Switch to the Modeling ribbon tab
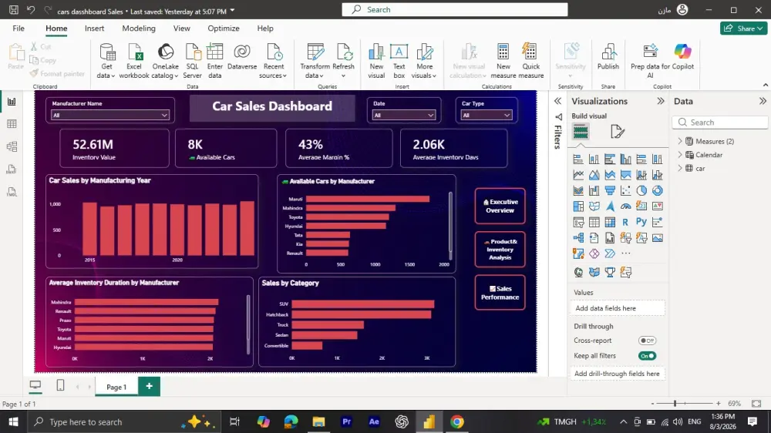 139,28
